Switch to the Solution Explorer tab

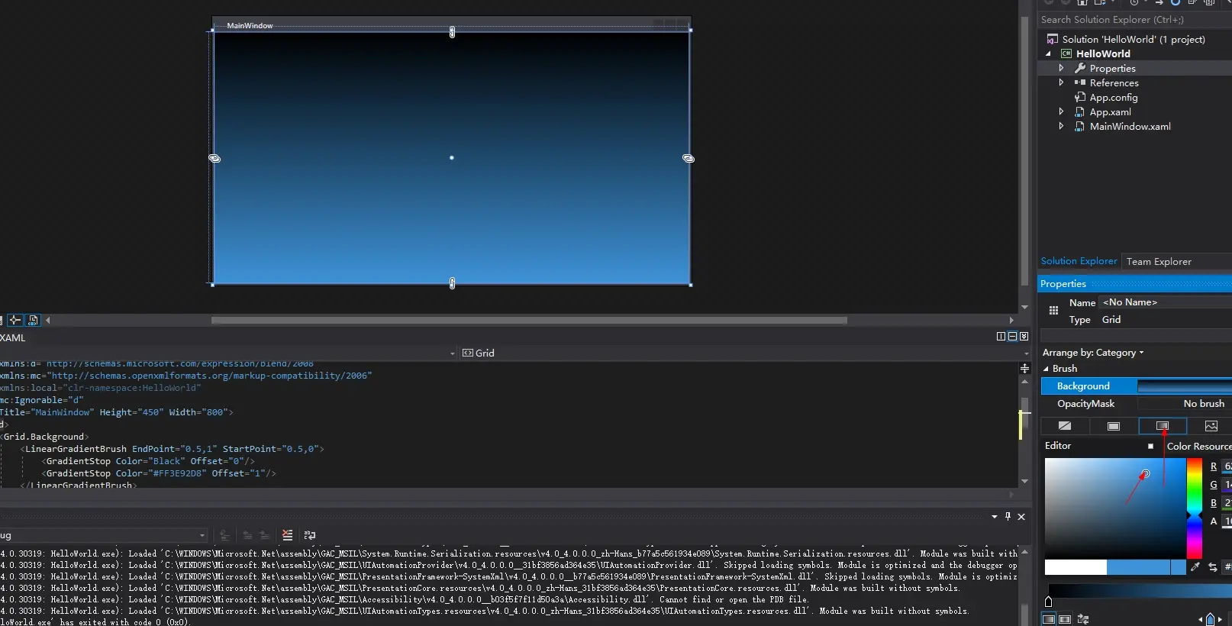[x=1079, y=261]
